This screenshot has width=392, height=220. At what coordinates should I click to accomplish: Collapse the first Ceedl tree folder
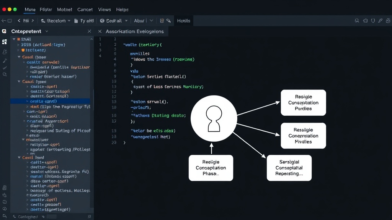point(19,57)
